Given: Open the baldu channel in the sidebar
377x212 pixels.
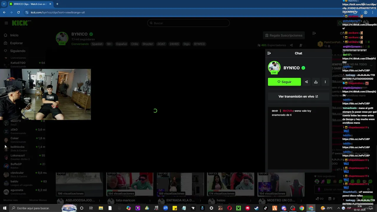Looking at the screenshot, I should click(x=25, y=183).
